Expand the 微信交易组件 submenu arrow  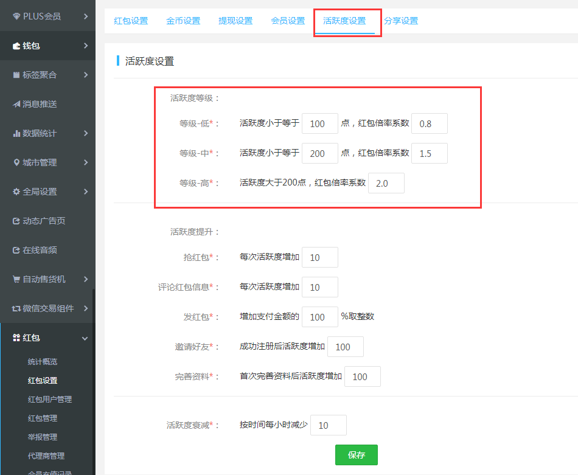[86, 308]
